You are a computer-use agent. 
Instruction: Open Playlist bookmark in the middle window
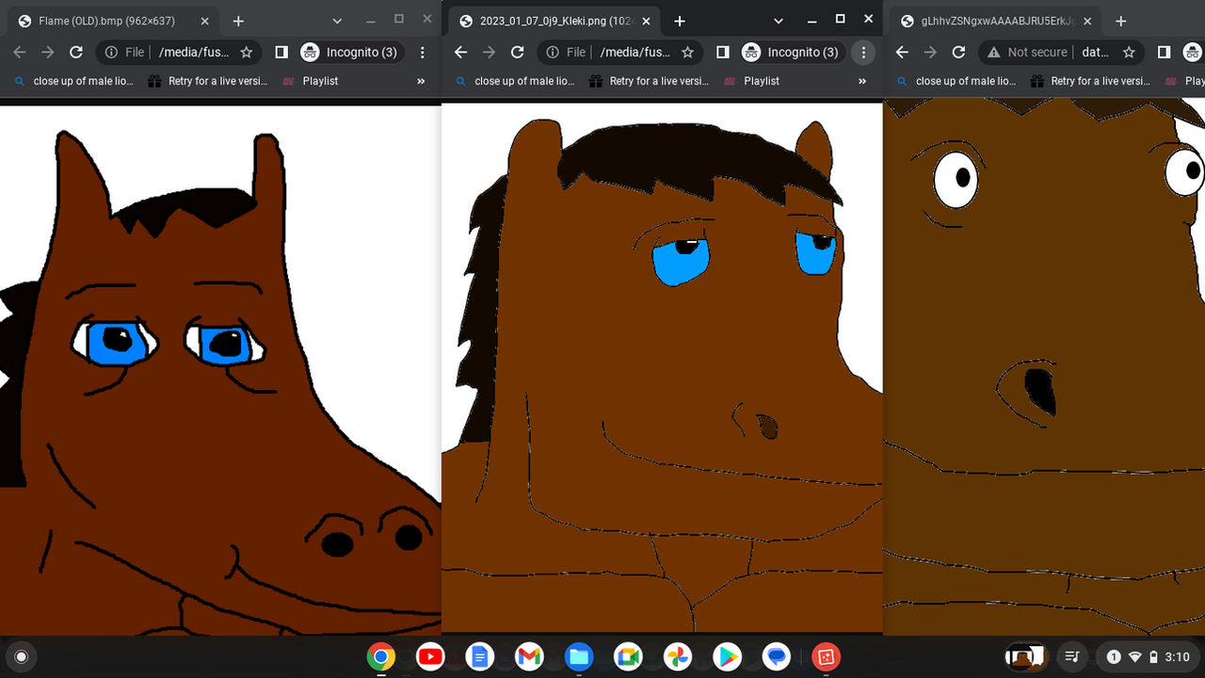point(750,81)
